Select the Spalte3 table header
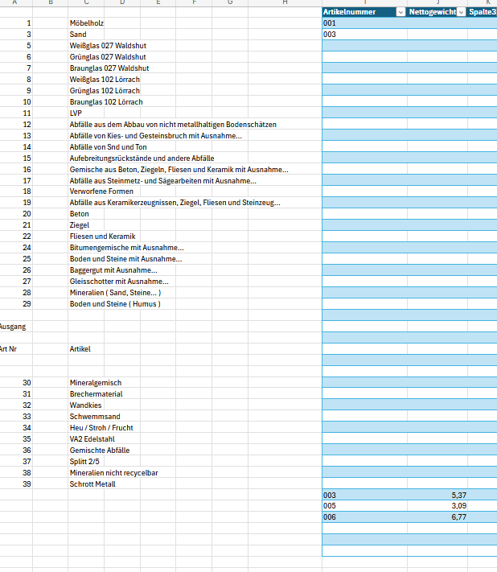Image resolution: width=497 pixels, height=572 pixels. coord(483,12)
